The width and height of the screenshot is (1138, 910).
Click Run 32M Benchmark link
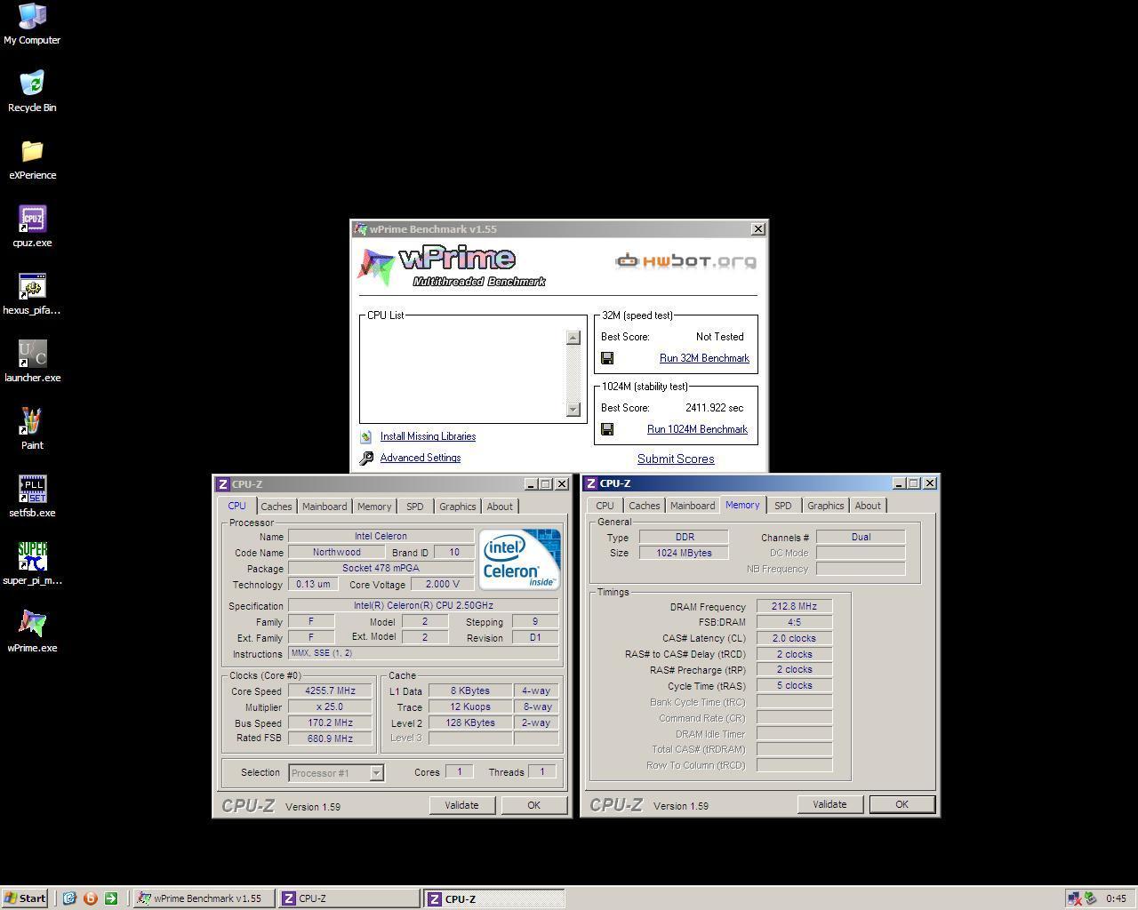(x=704, y=358)
